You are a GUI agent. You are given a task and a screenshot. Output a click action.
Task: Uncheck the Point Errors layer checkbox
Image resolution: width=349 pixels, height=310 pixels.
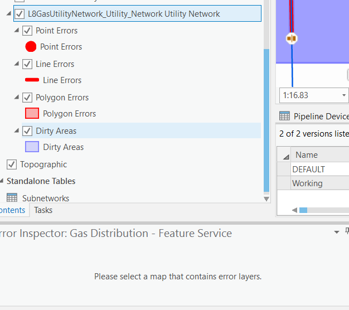point(27,31)
